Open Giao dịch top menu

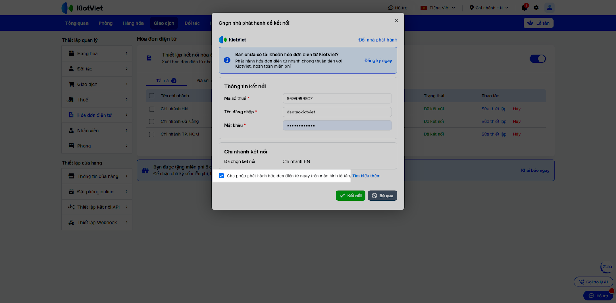[x=164, y=23]
